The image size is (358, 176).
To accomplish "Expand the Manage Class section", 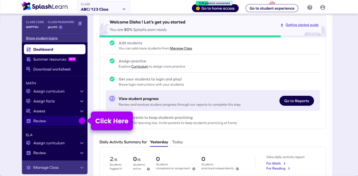I will coord(82,168).
